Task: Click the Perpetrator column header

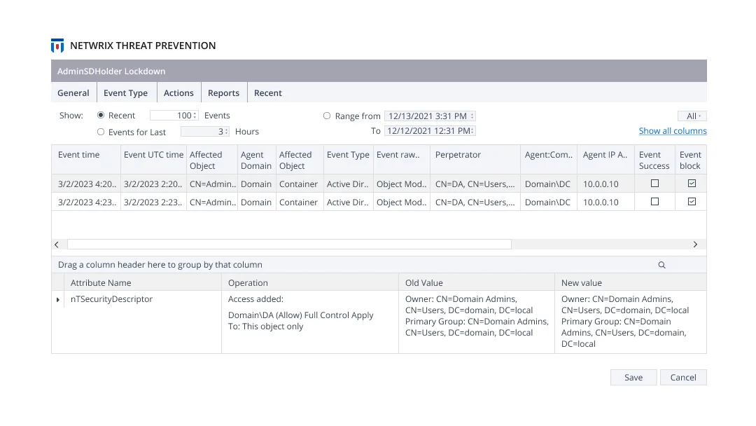Action: click(475, 160)
